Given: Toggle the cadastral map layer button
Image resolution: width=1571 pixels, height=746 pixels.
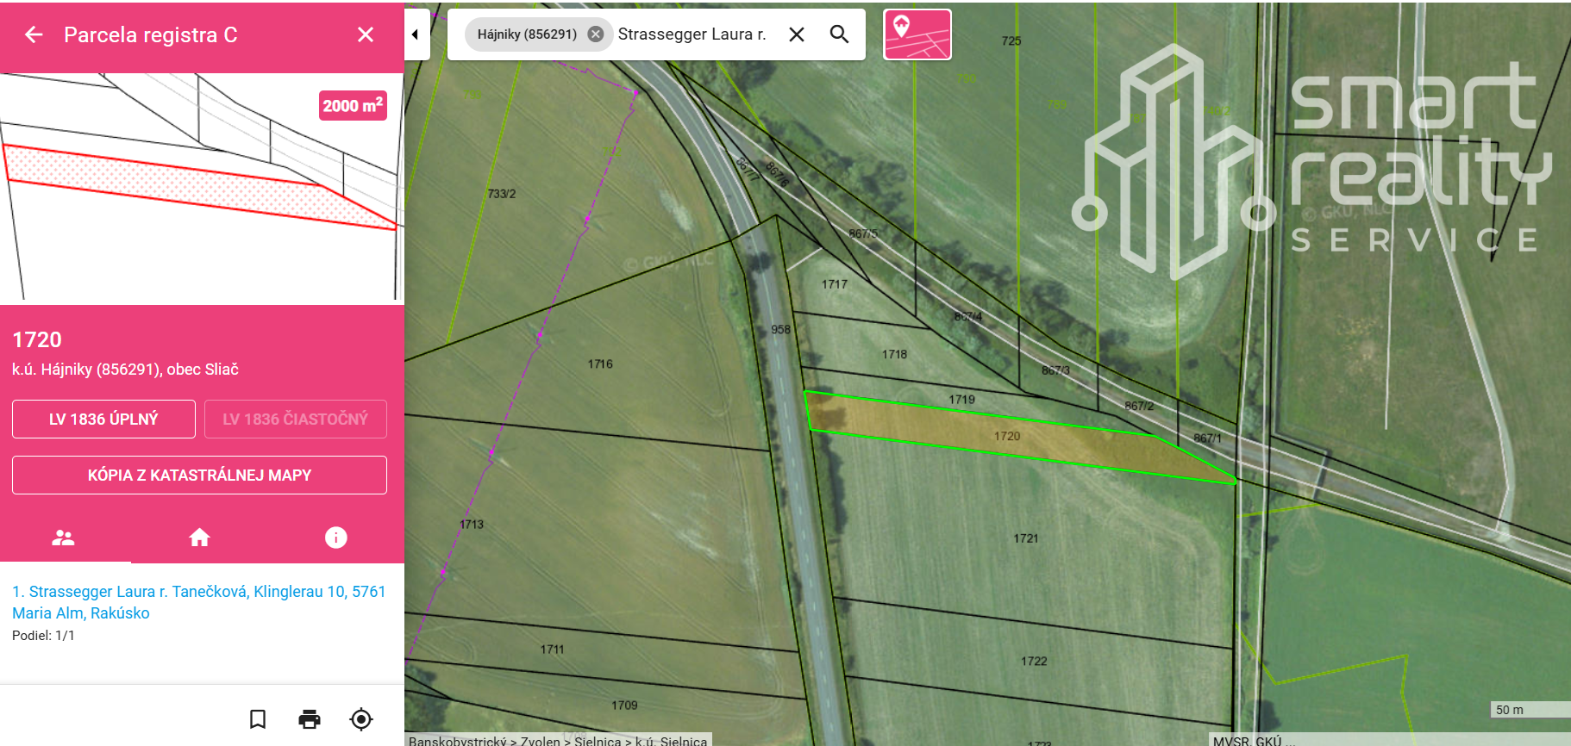Looking at the screenshot, I should pyautogui.click(x=917, y=34).
